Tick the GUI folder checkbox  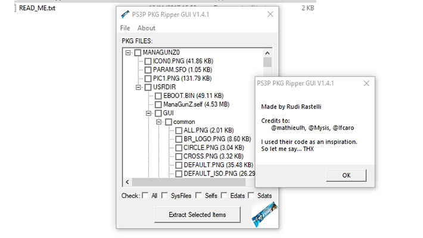[158, 113]
